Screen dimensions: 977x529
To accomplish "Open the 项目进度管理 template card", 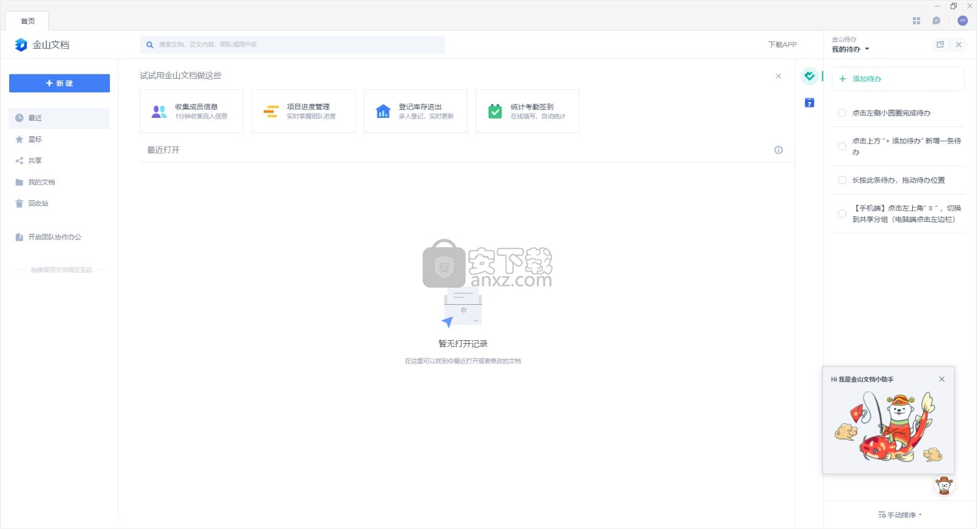I will point(303,111).
